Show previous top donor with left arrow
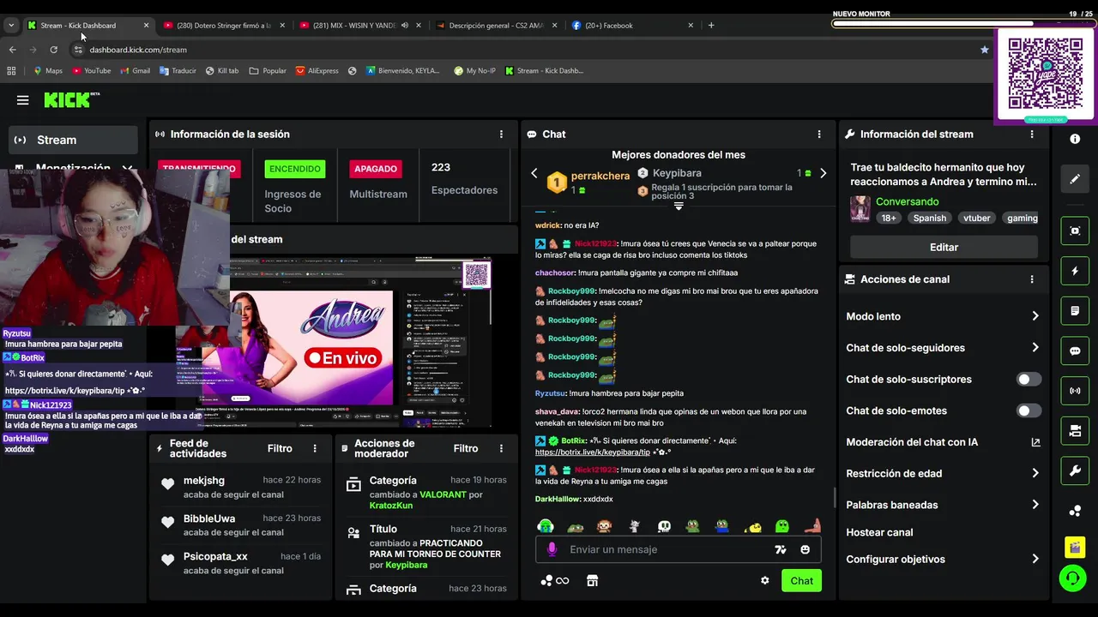Image resolution: width=1098 pixels, height=617 pixels. [534, 173]
